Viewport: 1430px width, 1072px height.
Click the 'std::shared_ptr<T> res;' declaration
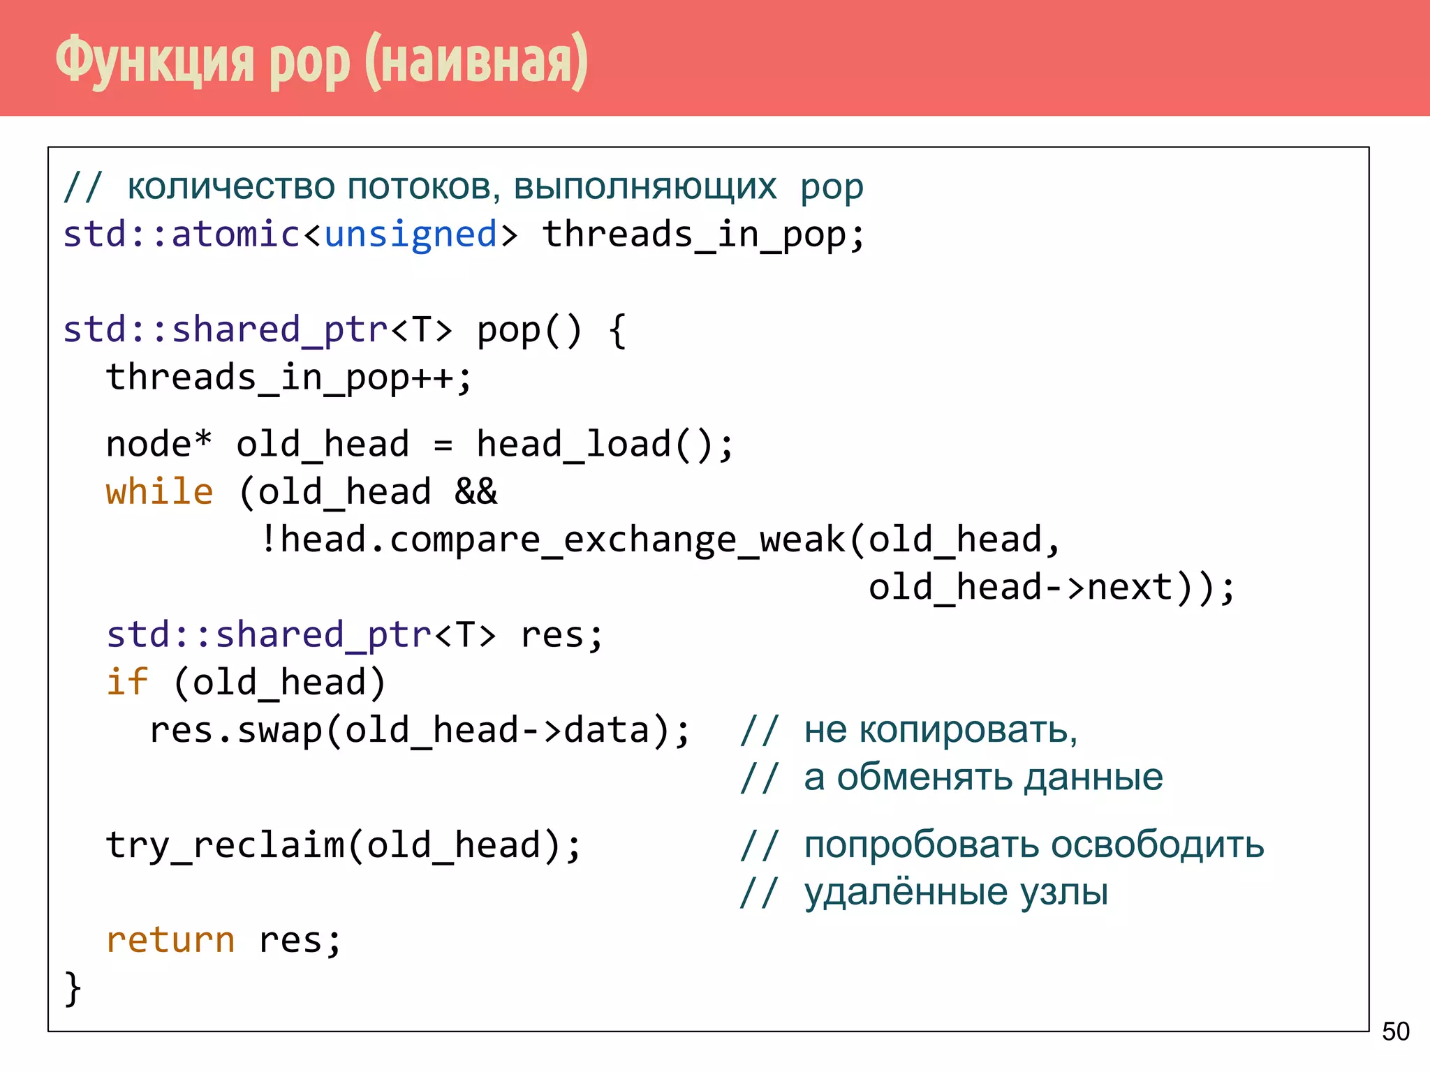(355, 635)
